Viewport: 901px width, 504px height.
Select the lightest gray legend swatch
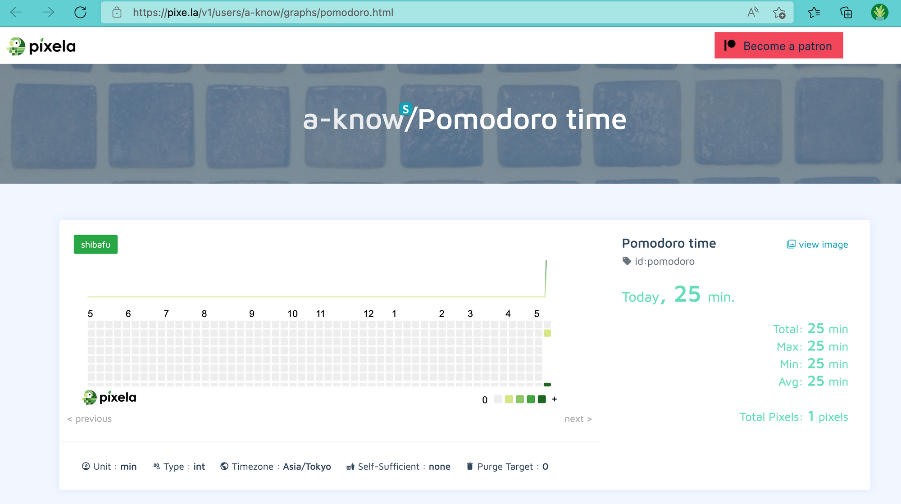pos(498,399)
